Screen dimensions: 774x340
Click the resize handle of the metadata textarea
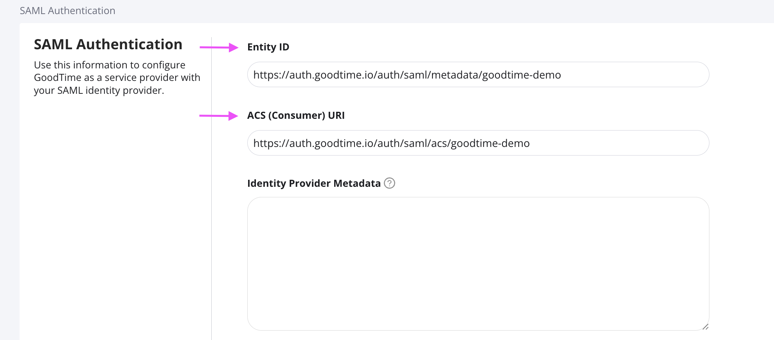(705, 327)
